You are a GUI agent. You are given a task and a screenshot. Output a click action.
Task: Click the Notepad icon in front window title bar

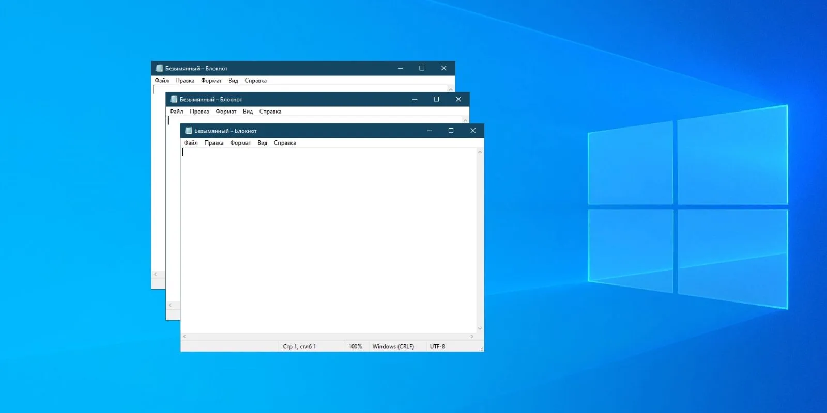[188, 131]
